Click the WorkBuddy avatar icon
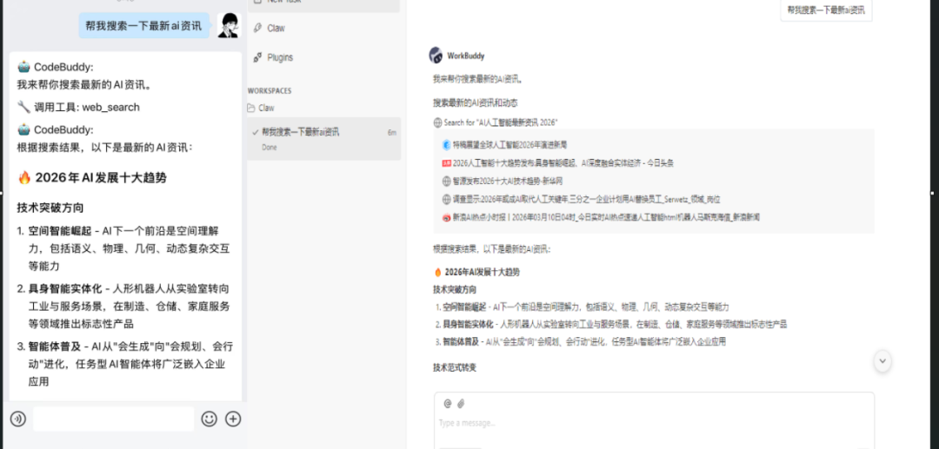This screenshot has width=939, height=449. tap(436, 55)
